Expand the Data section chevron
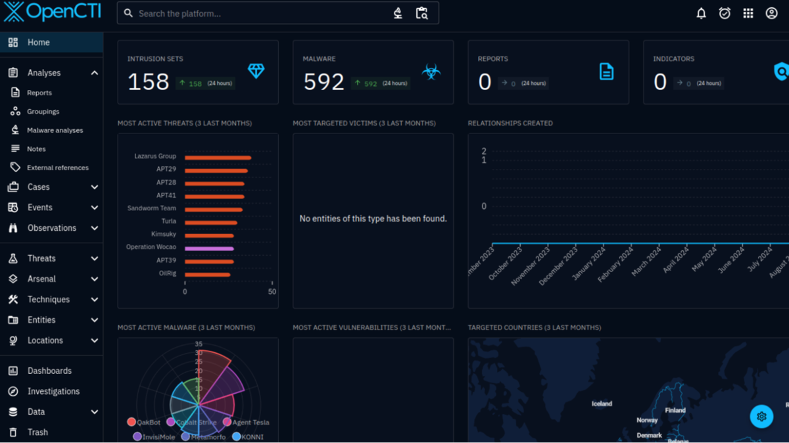Screen dimensions: 789x443 (x=95, y=412)
